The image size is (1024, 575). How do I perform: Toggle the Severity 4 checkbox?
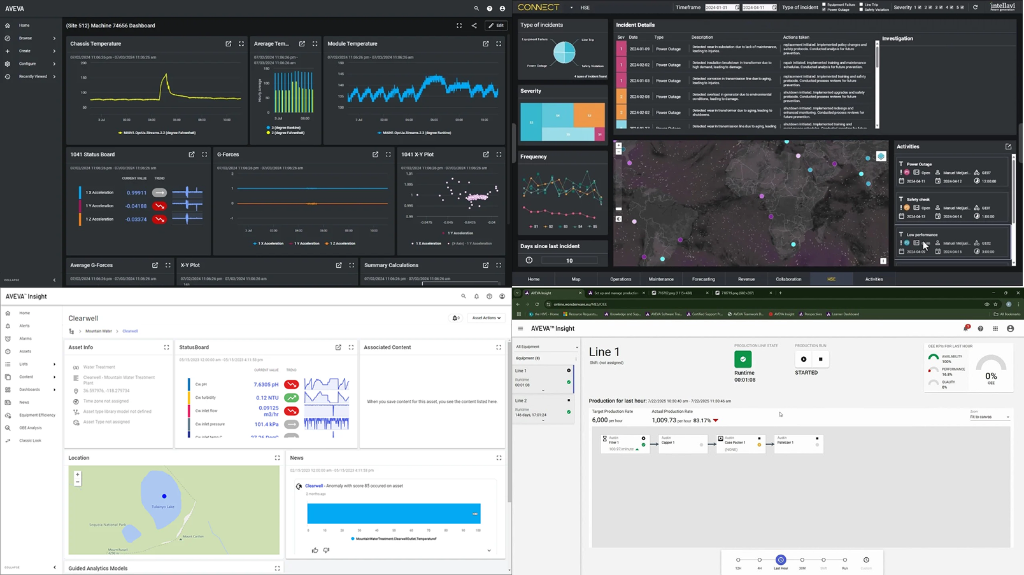(x=951, y=7)
